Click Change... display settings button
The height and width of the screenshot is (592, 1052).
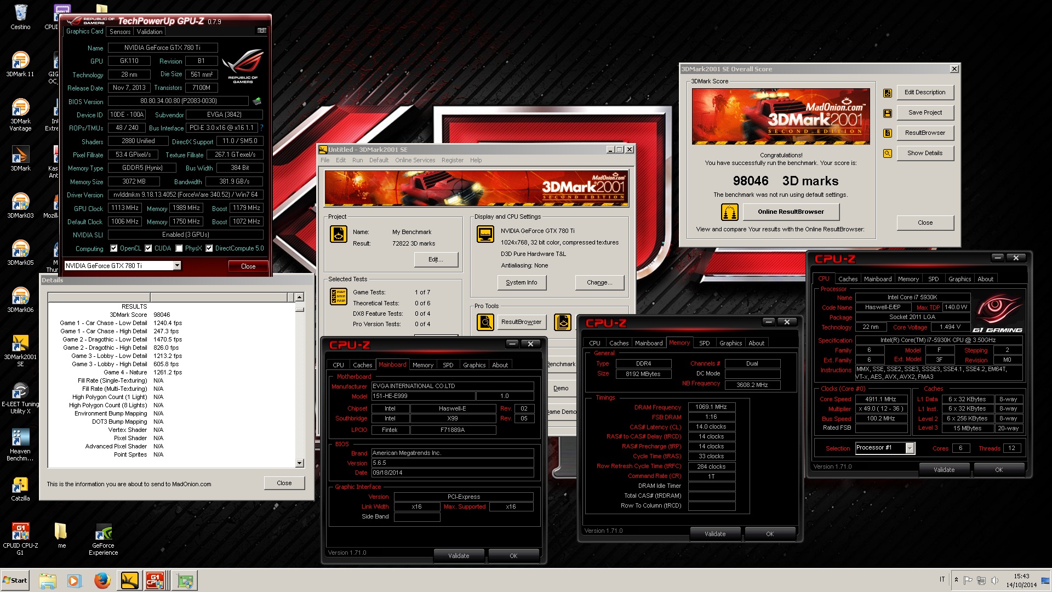(x=599, y=283)
